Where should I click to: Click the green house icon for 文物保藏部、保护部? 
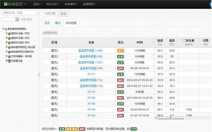(x=9, y=56)
